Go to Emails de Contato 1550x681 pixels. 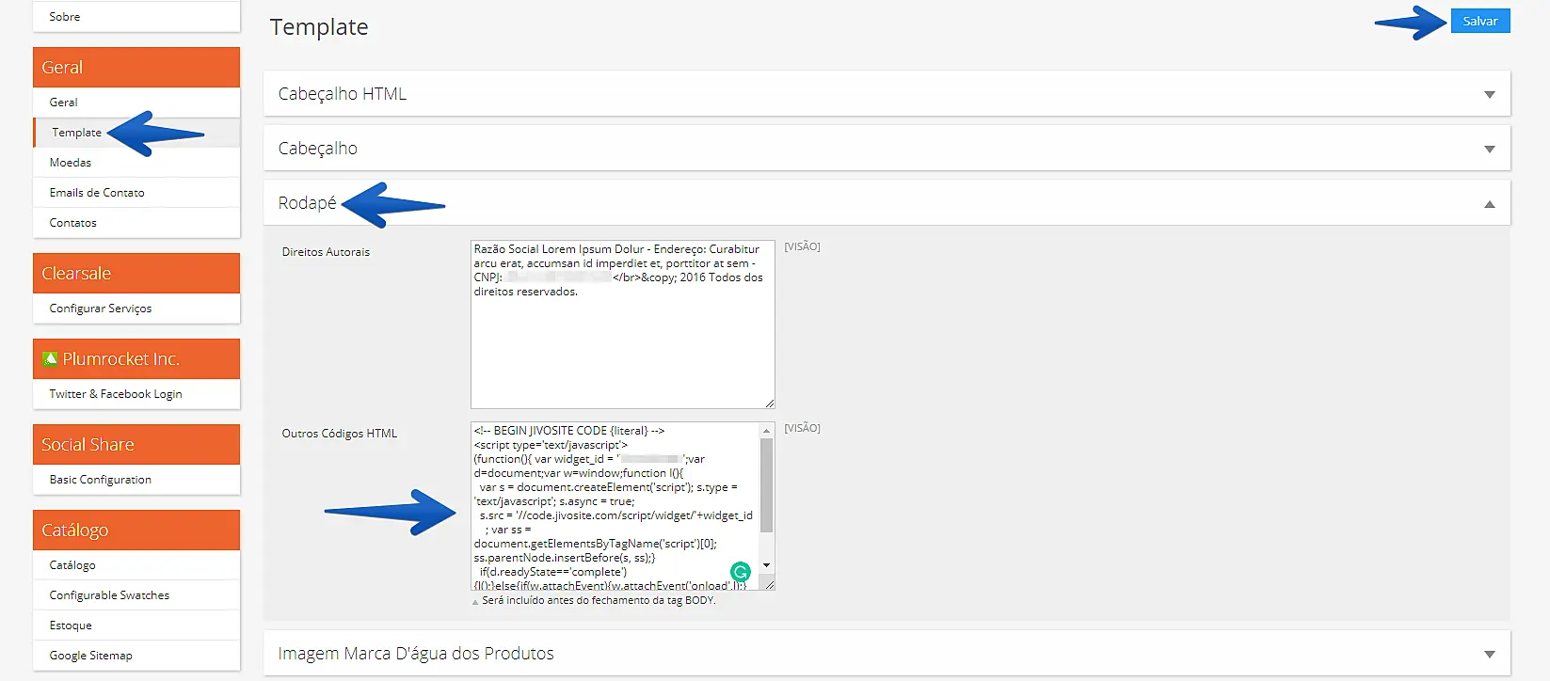[97, 193]
